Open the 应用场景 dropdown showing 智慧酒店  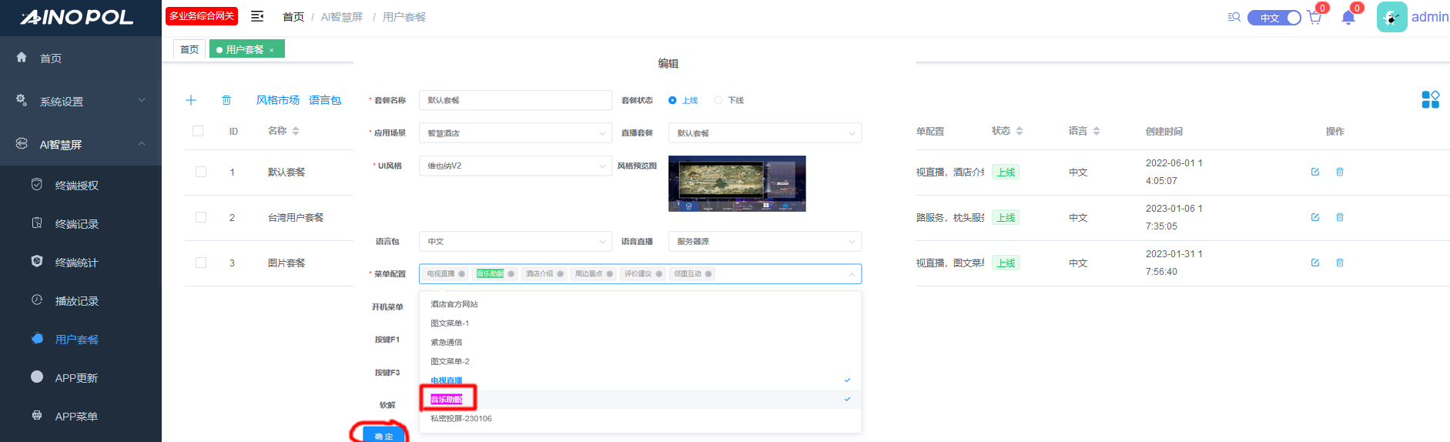point(514,133)
